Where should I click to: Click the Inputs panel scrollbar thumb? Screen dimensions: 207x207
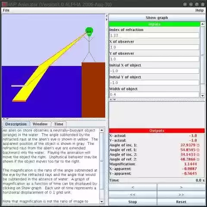click(x=203, y=55)
